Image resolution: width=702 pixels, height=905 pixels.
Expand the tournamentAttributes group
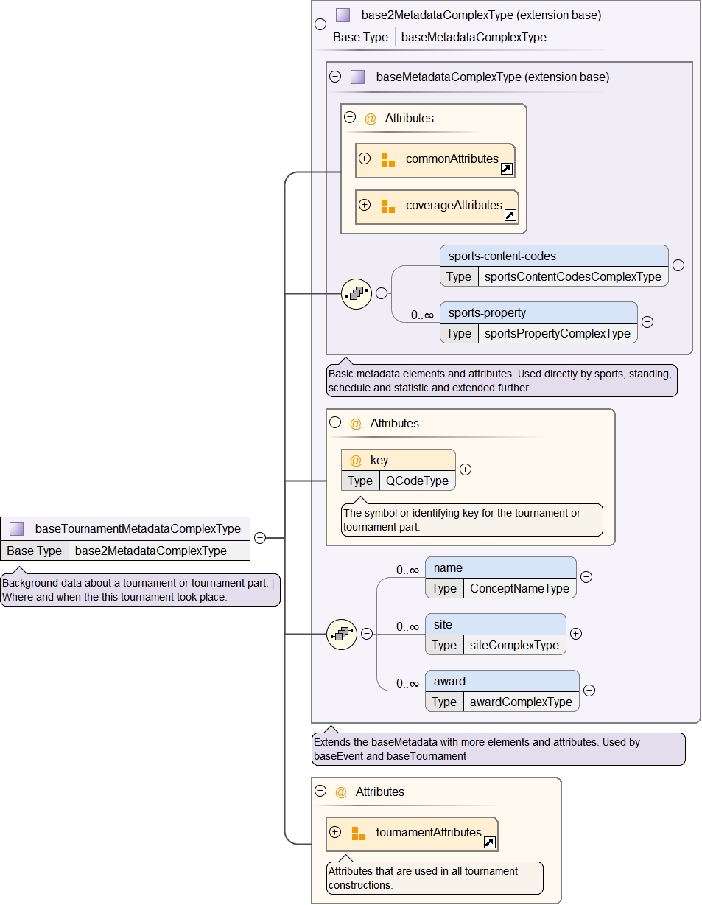click(x=335, y=833)
